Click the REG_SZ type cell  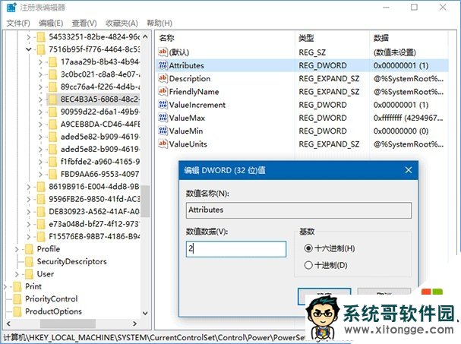coord(312,52)
